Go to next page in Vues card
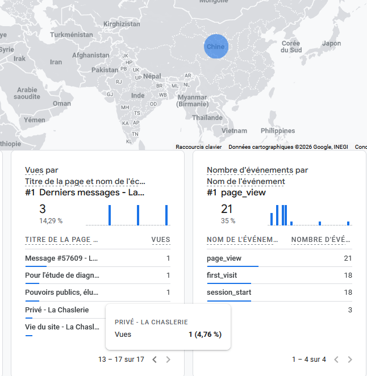Image resolution: width=367 pixels, height=376 pixels. pos(168,360)
